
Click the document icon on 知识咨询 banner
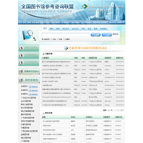21,55
